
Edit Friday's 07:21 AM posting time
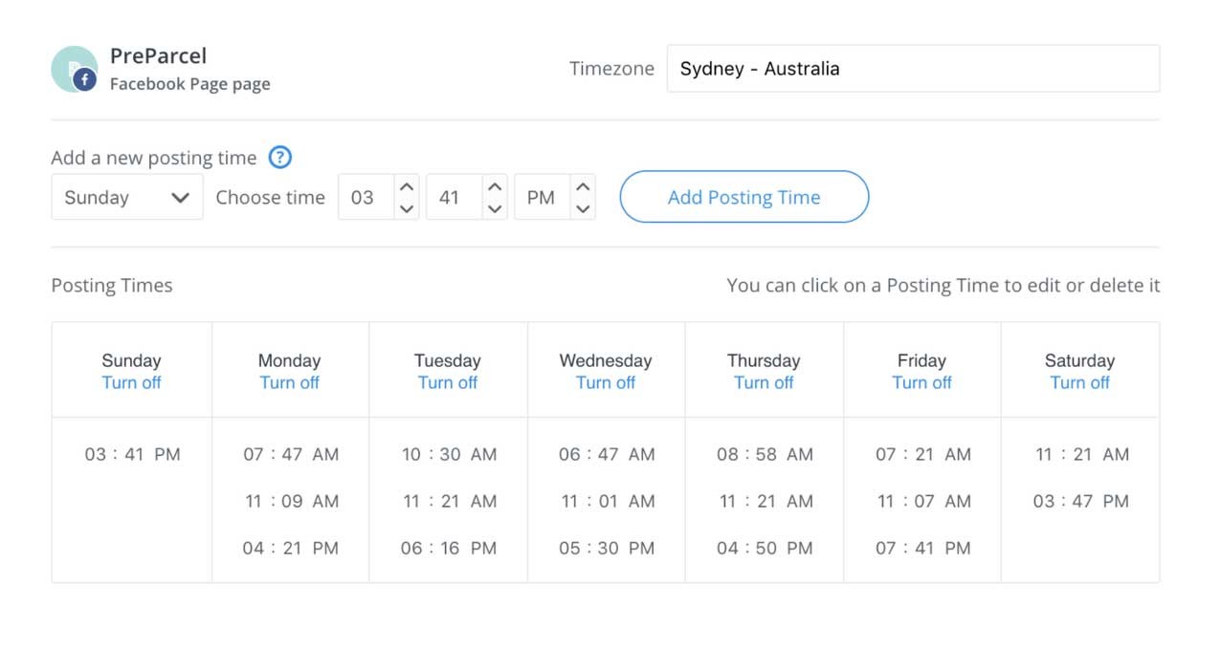[x=923, y=454]
